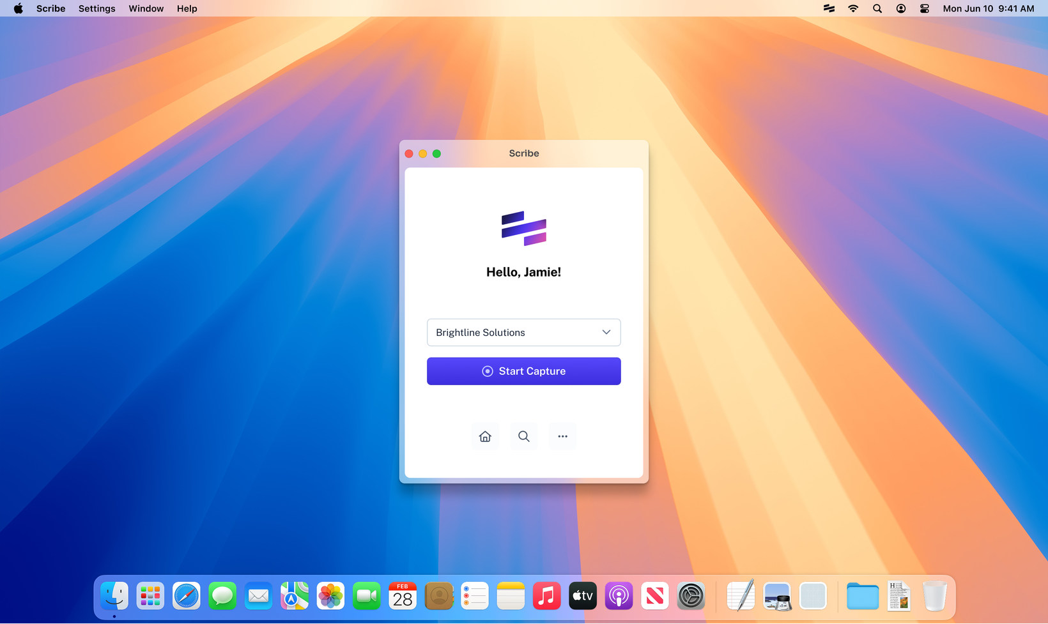Viewport: 1048px width, 624px height.
Task: Open FaceTime from the Dock
Action: (367, 597)
